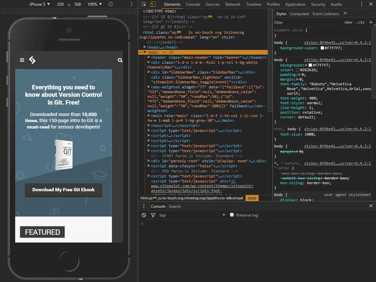Open the console drawer kebab menu
The image size is (376, 282).
tap(144, 206)
